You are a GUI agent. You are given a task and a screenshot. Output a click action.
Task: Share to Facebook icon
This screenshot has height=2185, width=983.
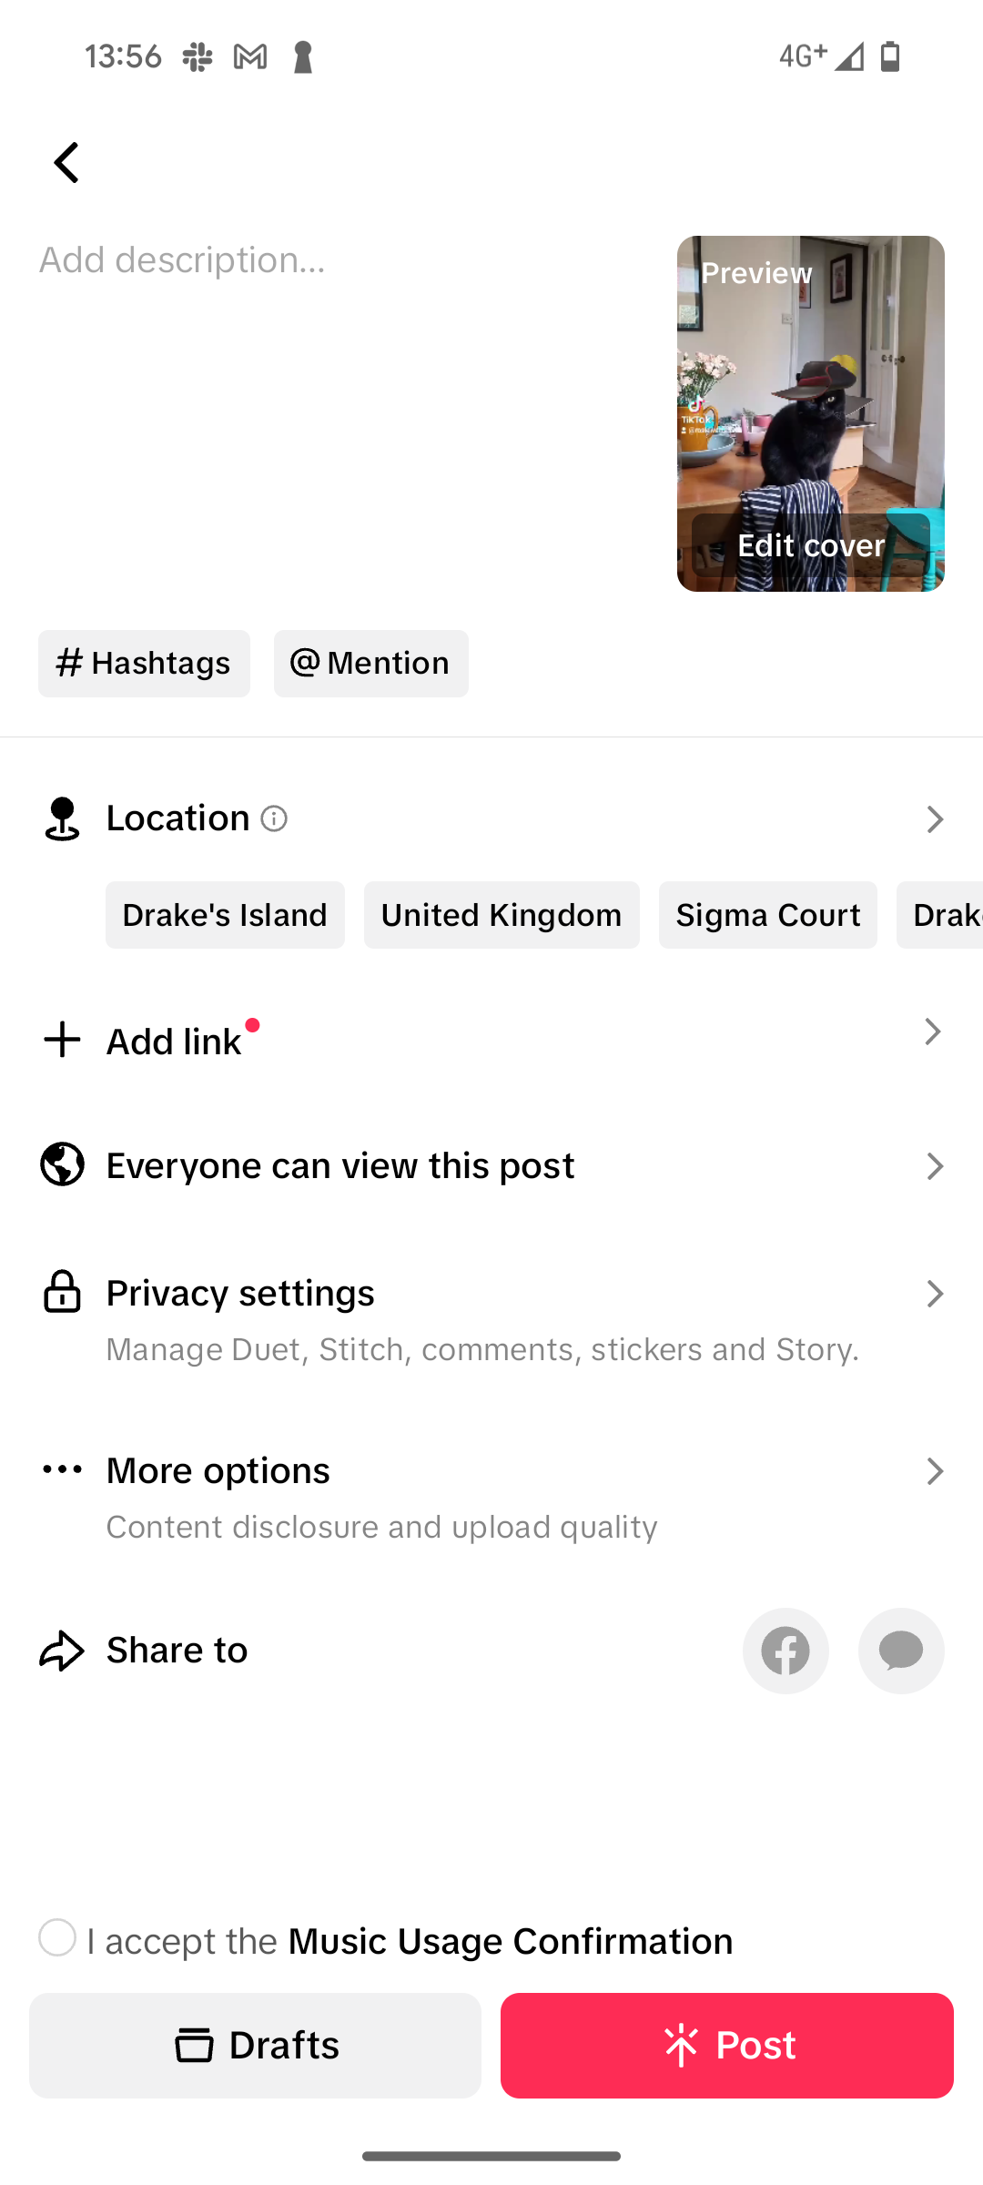(x=785, y=1651)
